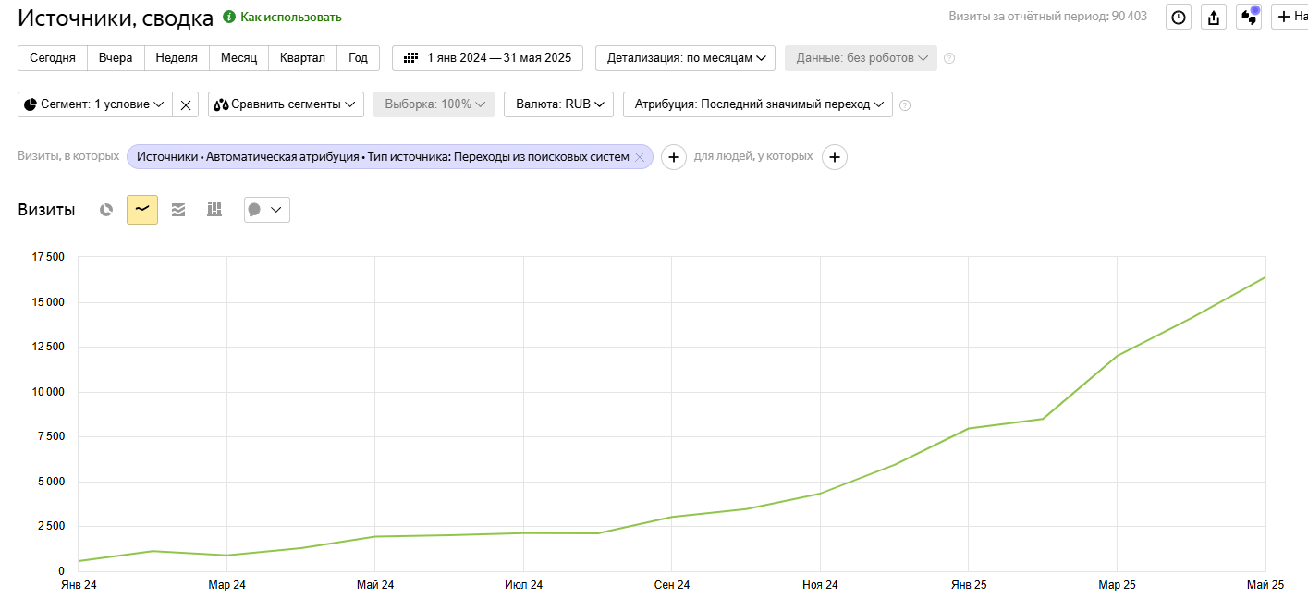
Task: Open report history clock icon
Action: pos(1178,17)
